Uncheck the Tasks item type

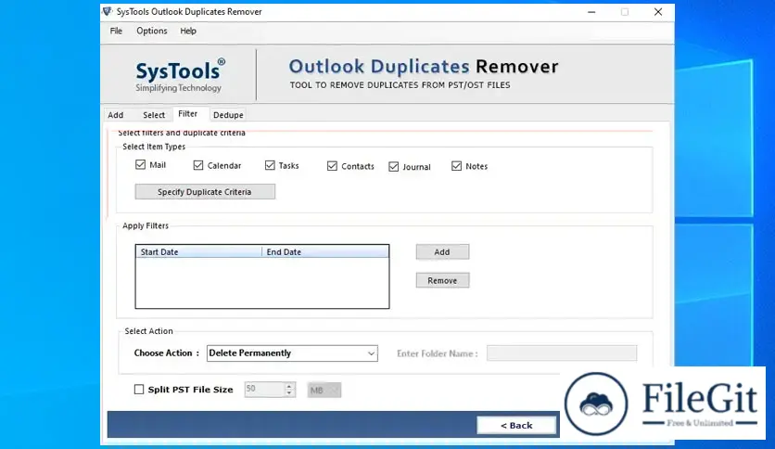(270, 165)
